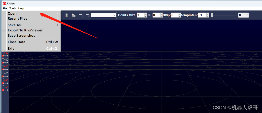Increase Points Size with up arrow
262x113 pixels.
(145, 14)
